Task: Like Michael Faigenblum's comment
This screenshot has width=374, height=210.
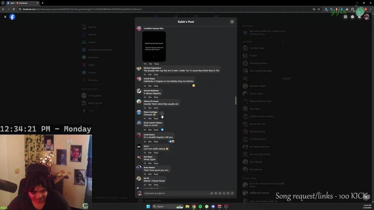Action: (x=150, y=74)
